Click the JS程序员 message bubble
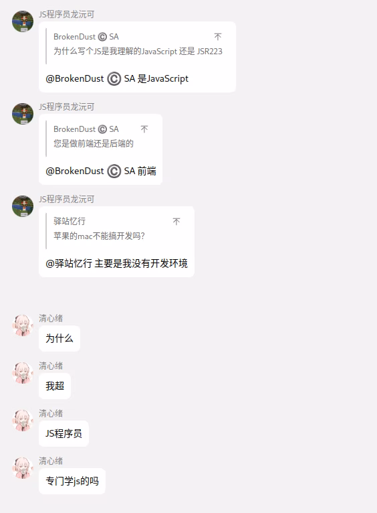This screenshot has height=513, width=377. 64,433
